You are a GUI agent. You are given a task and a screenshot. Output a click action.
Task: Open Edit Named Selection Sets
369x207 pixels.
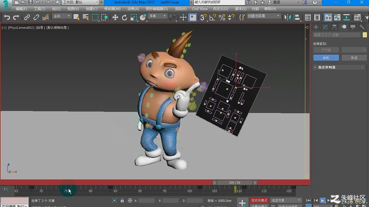pos(242,18)
